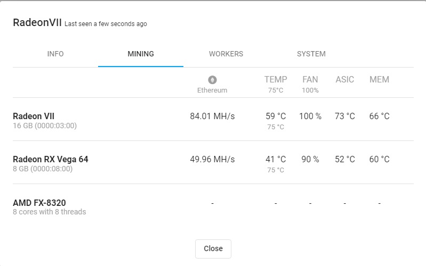426x266 pixels.
Task: Click the RadeonVII rig title
Action: coord(37,22)
